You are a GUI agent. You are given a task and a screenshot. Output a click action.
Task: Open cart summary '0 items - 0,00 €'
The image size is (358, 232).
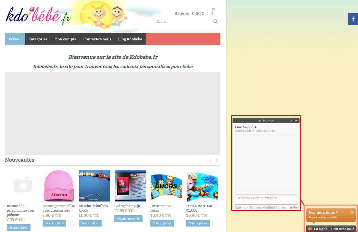click(x=189, y=13)
